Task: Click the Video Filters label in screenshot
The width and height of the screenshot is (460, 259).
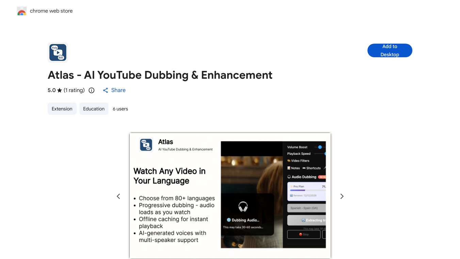Action: 298,161
